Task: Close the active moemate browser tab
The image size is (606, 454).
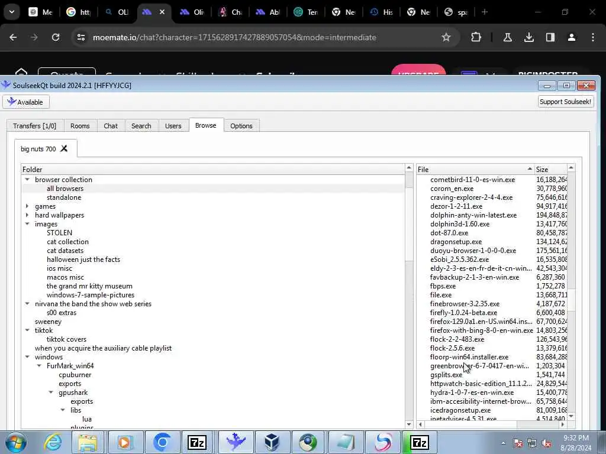Action: point(162,12)
